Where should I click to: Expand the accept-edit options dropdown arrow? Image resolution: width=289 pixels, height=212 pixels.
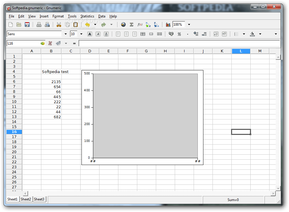click(x=66, y=43)
